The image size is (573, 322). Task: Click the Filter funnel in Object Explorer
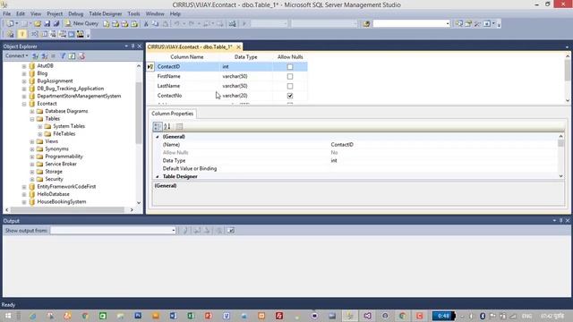pyautogui.click(x=63, y=55)
